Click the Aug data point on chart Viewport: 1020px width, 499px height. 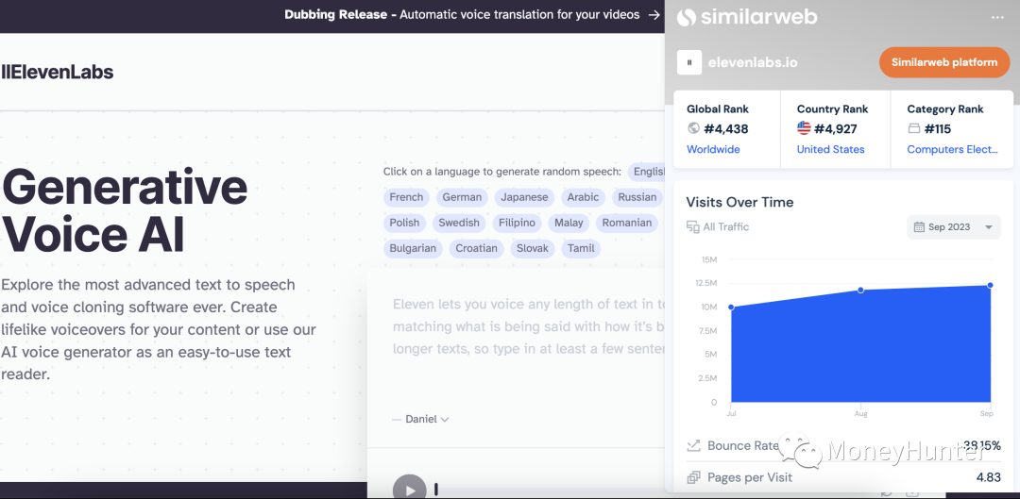pos(860,290)
